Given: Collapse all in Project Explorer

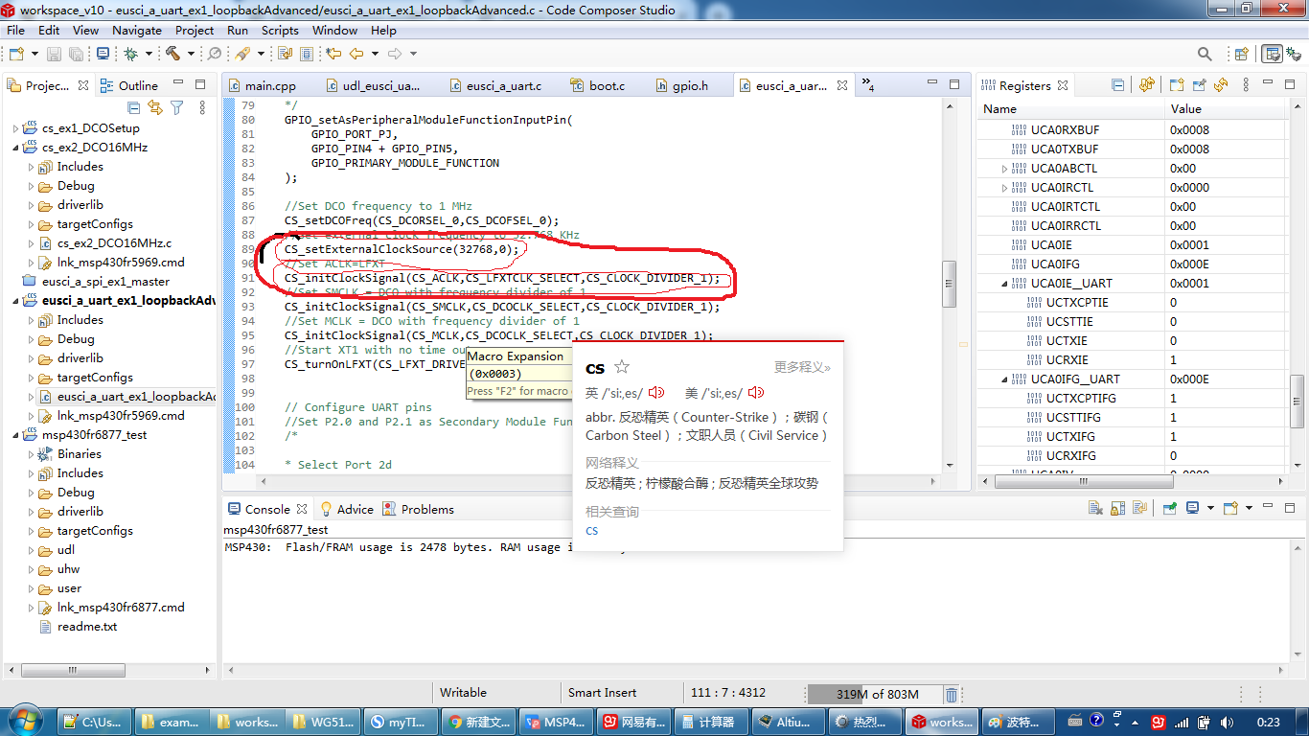Looking at the screenshot, I should point(134,108).
